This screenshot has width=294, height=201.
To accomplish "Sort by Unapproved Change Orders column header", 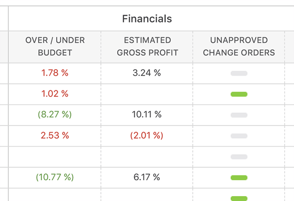I will point(239,46).
